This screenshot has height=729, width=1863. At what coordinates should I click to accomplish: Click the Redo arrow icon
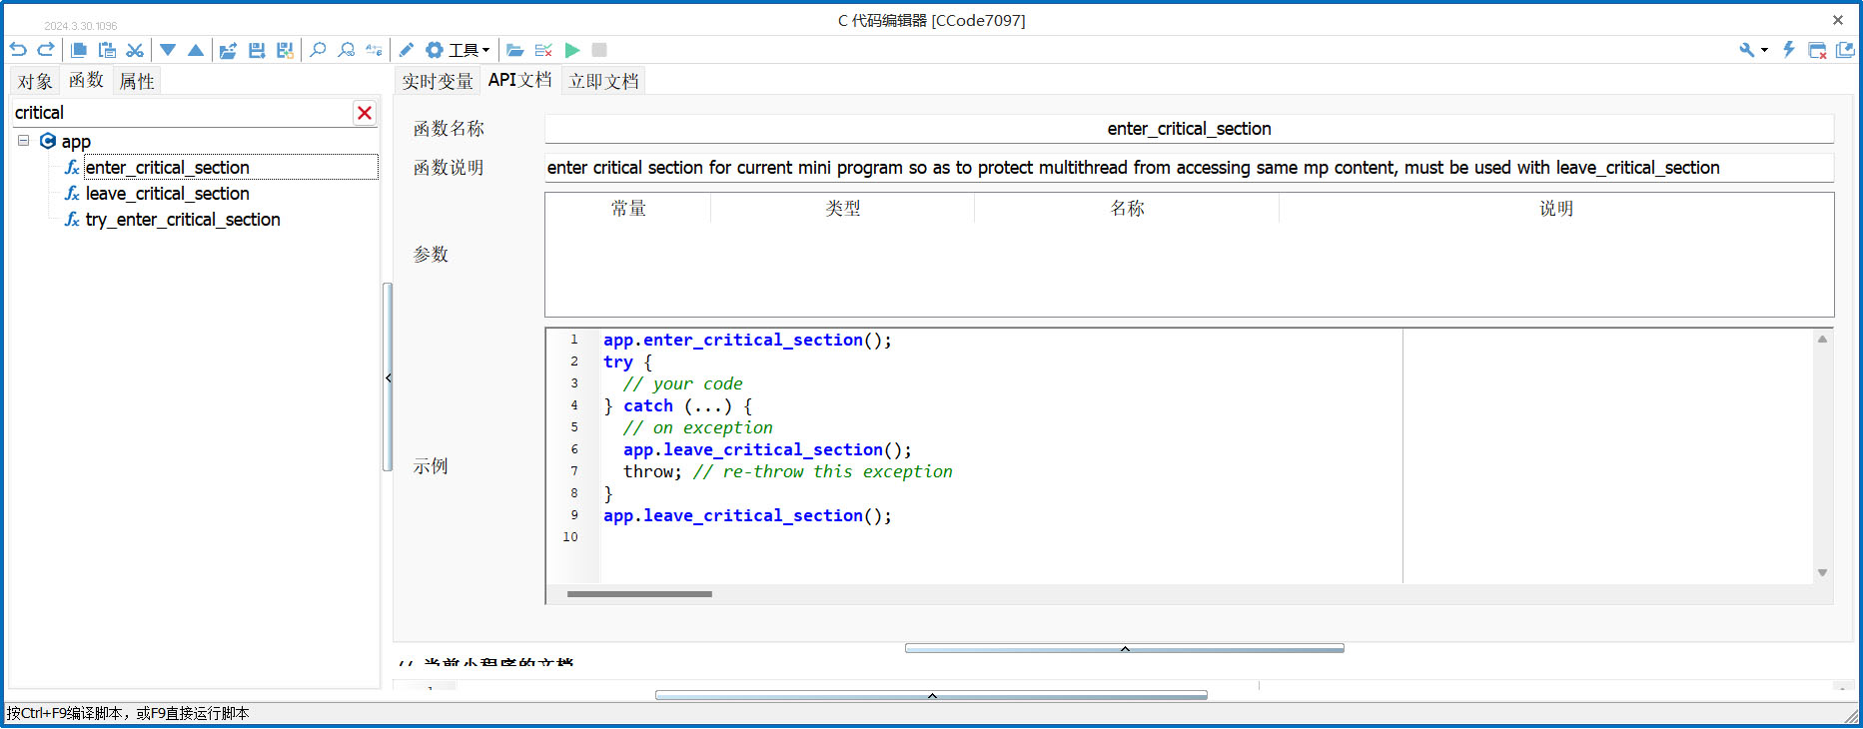coord(46,50)
